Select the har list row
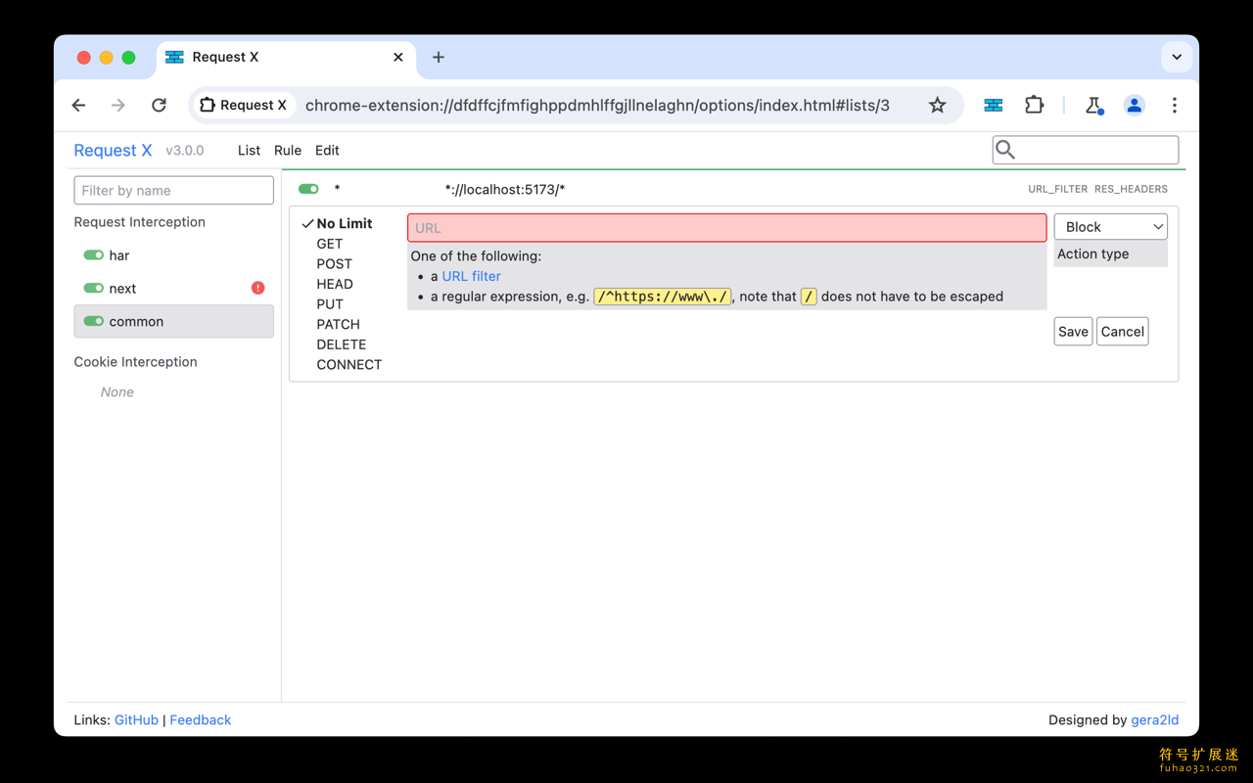 [173, 255]
